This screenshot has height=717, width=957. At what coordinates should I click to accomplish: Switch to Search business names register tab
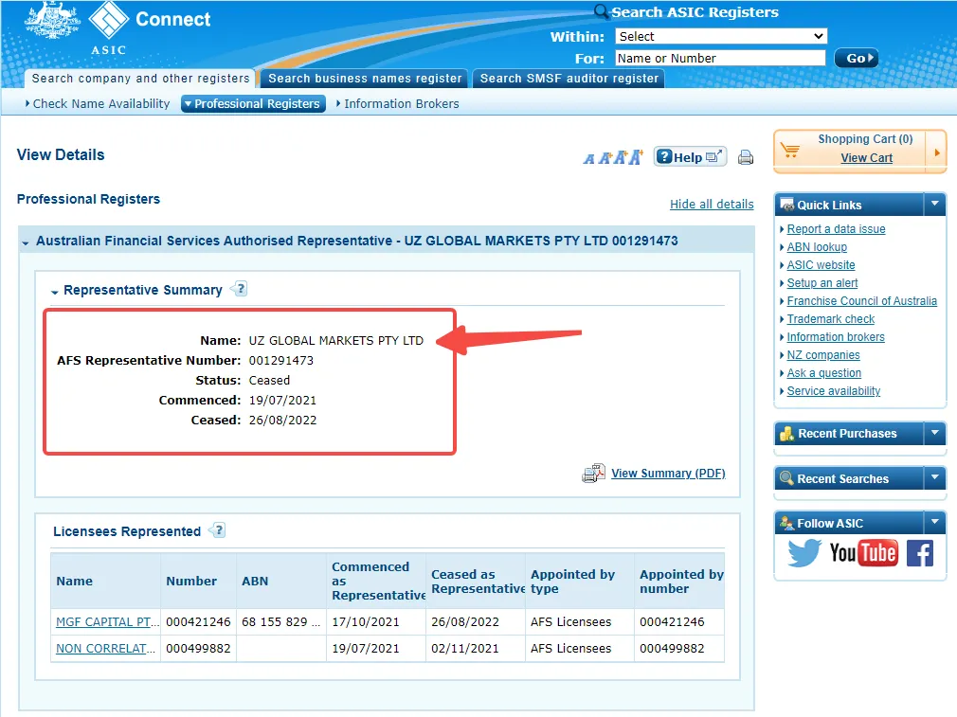(365, 78)
